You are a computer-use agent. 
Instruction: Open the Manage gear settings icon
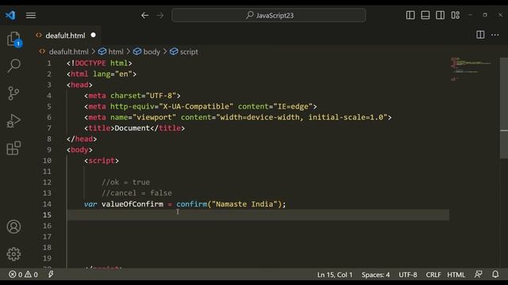coord(13,254)
